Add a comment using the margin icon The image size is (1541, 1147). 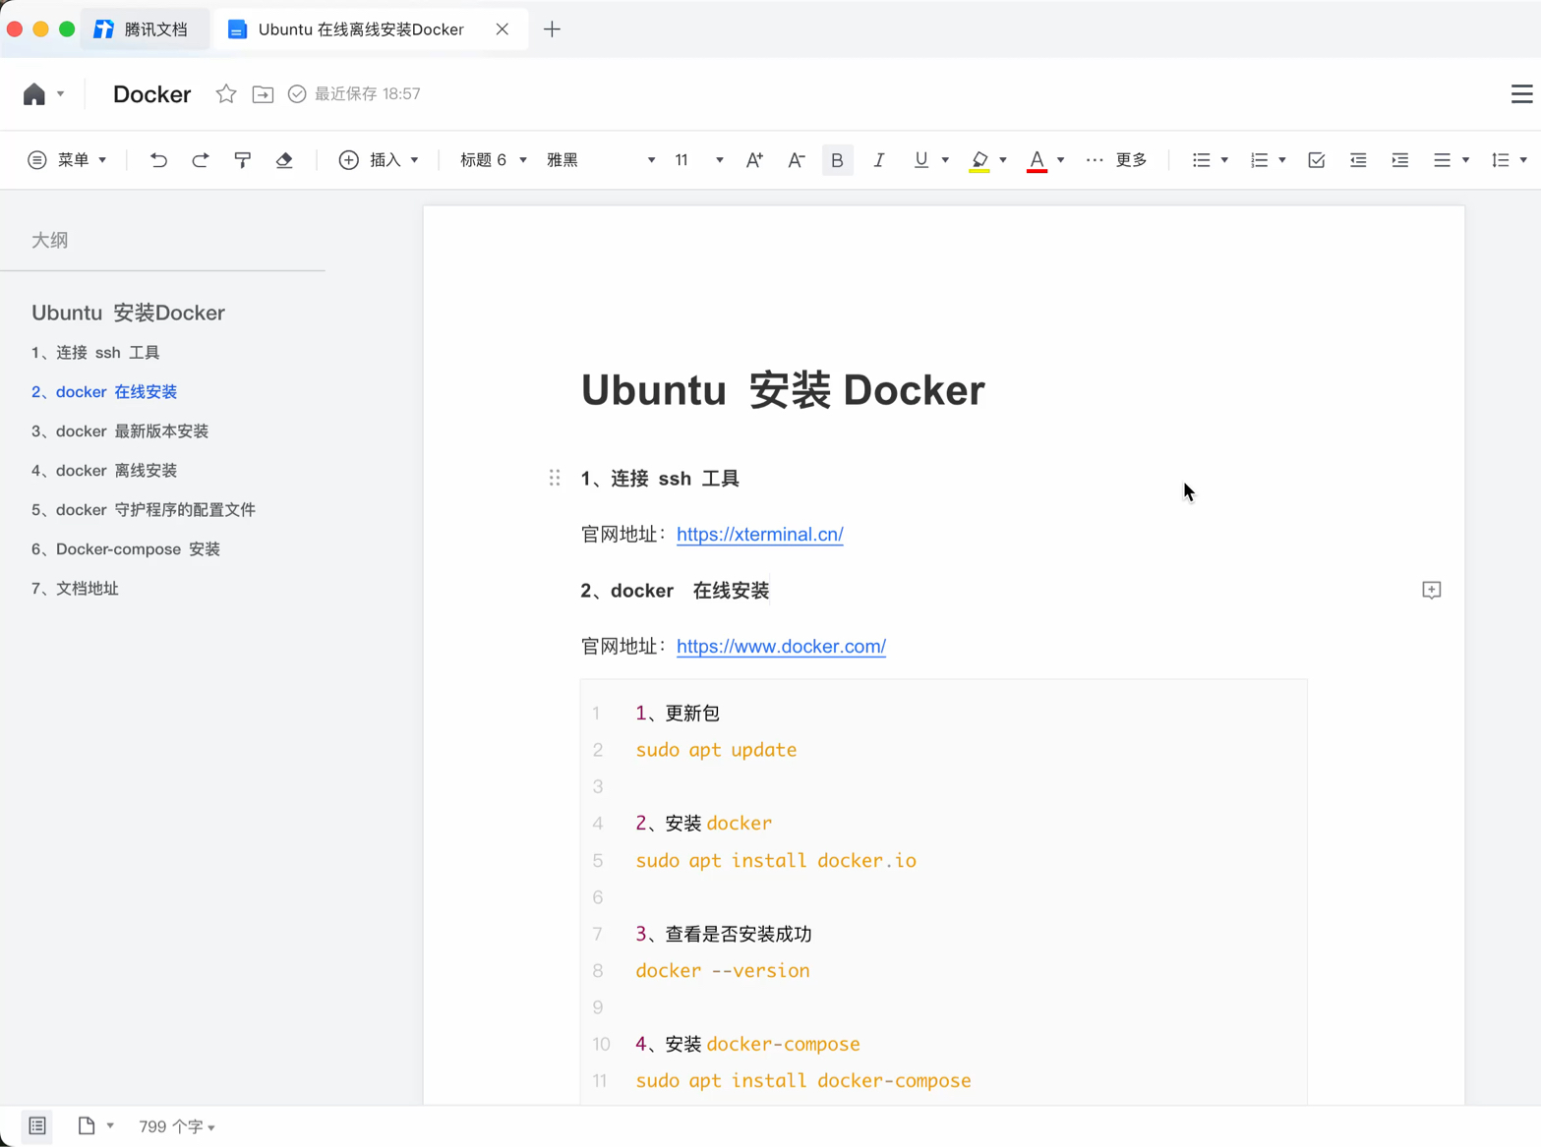click(x=1432, y=590)
